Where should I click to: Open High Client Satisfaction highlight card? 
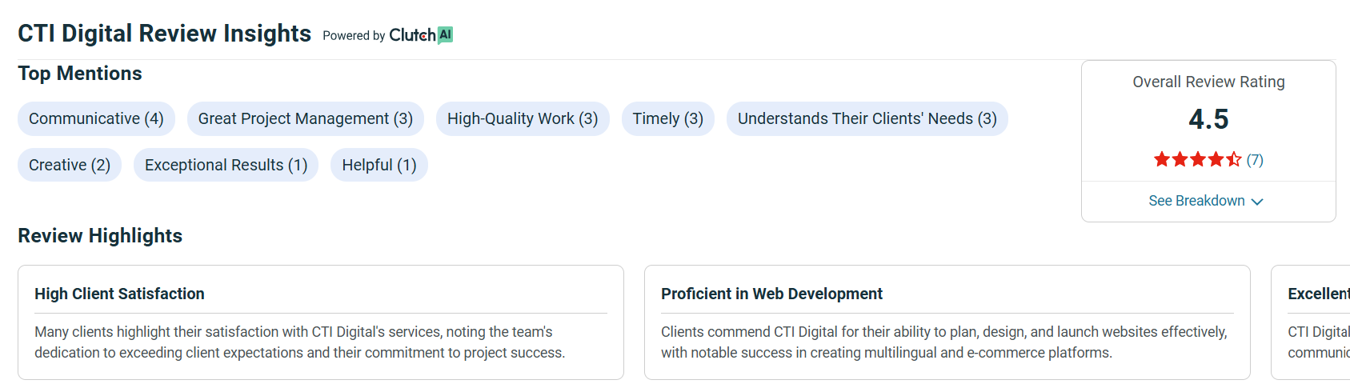pos(321,322)
